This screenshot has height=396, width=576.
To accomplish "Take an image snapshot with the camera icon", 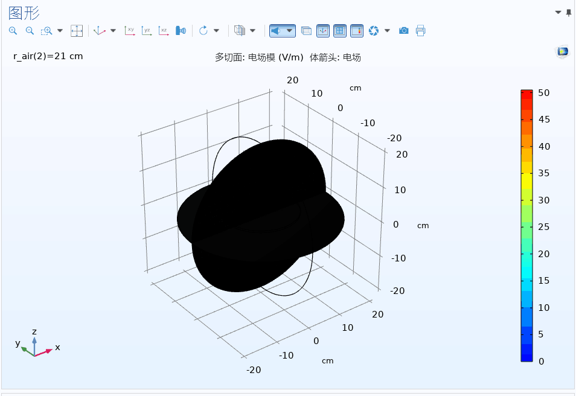I will click(404, 31).
